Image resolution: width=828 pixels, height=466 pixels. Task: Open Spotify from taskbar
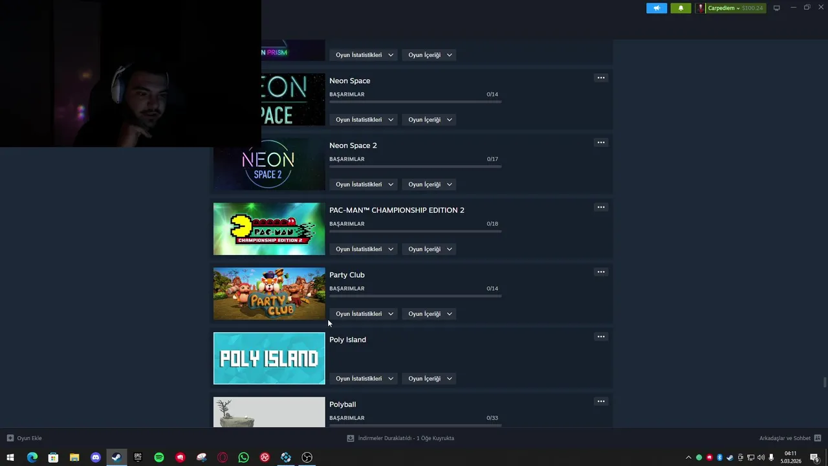[159, 458]
